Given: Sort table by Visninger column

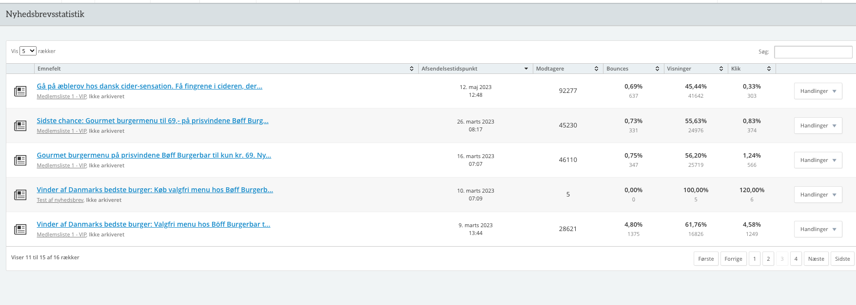Looking at the screenshot, I should (x=721, y=69).
